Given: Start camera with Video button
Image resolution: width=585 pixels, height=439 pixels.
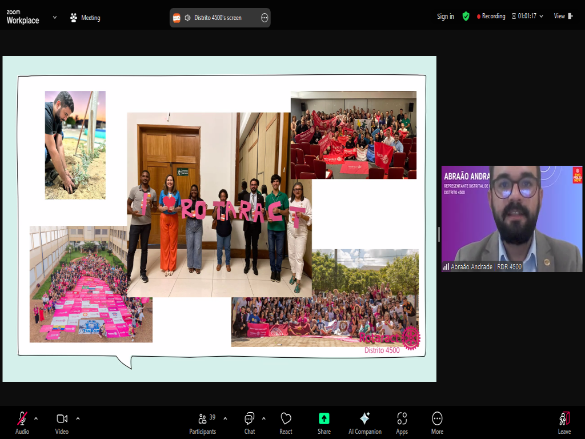Looking at the screenshot, I should pyautogui.click(x=62, y=422).
